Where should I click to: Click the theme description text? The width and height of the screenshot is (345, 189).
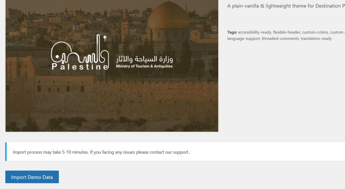(286, 6)
